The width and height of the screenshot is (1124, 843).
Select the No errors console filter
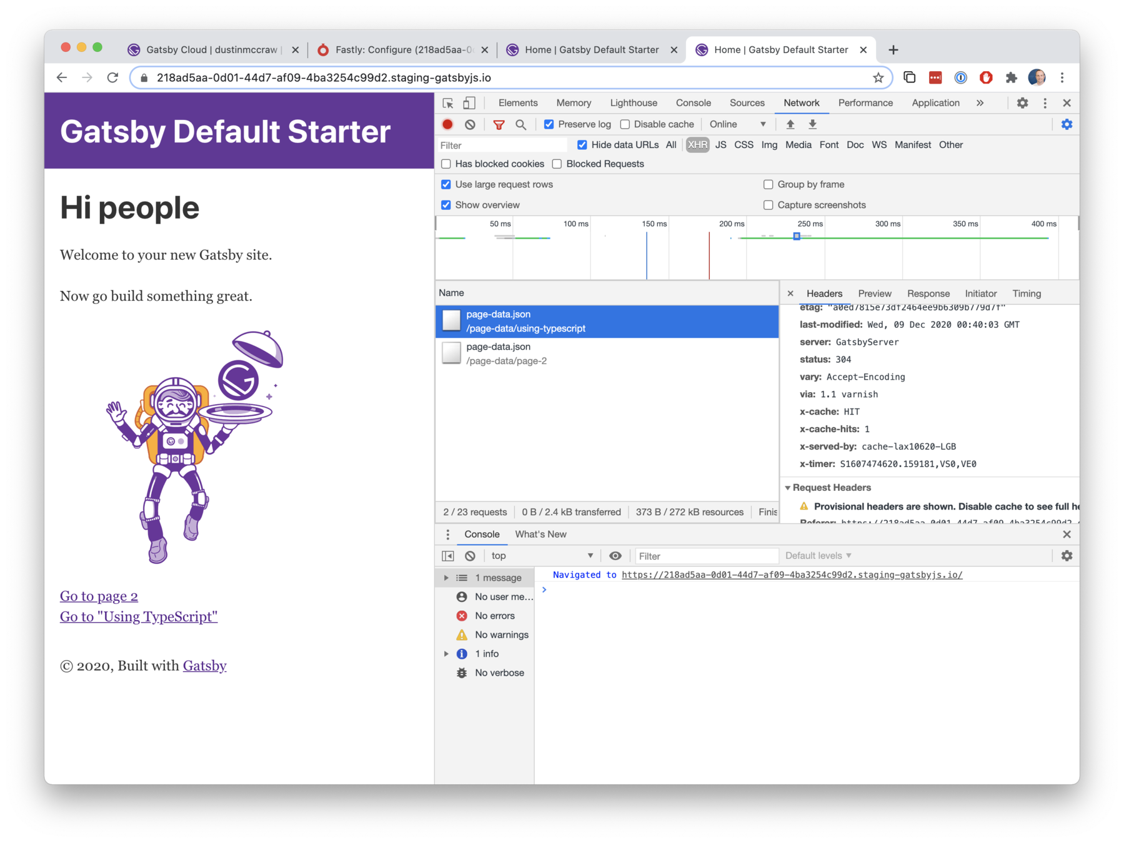tap(485, 616)
